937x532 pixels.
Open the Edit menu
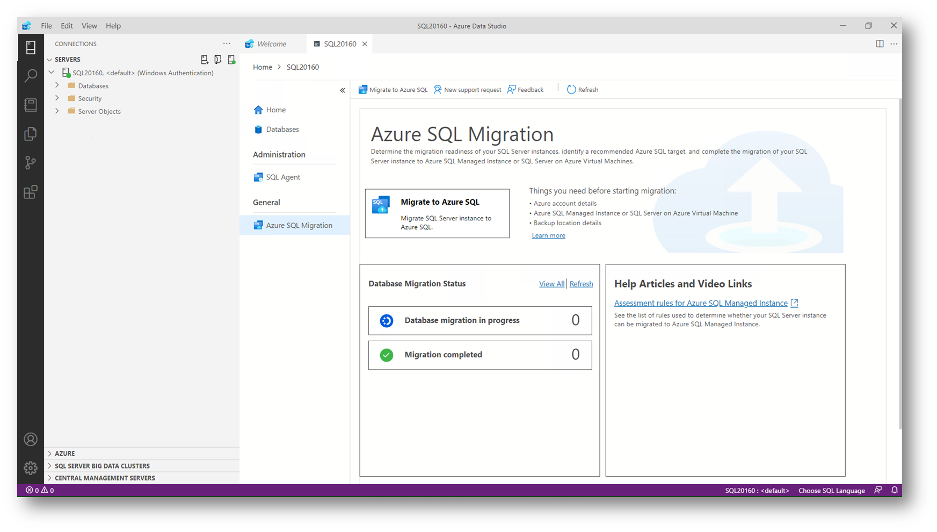click(x=67, y=26)
